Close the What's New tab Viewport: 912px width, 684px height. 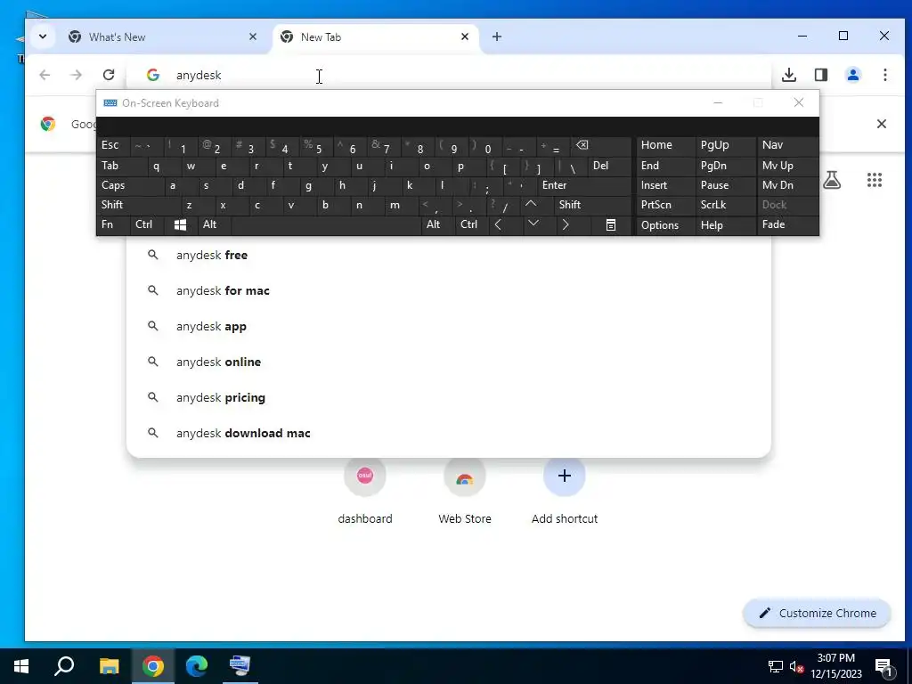[252, 37]
